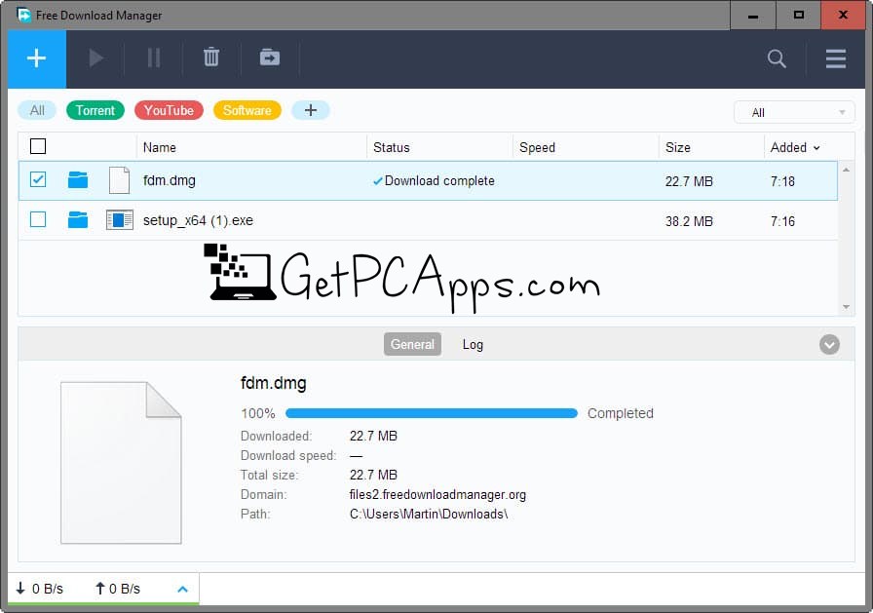Switch to the Log tab
873x613 pixels.
coord(473,345)
